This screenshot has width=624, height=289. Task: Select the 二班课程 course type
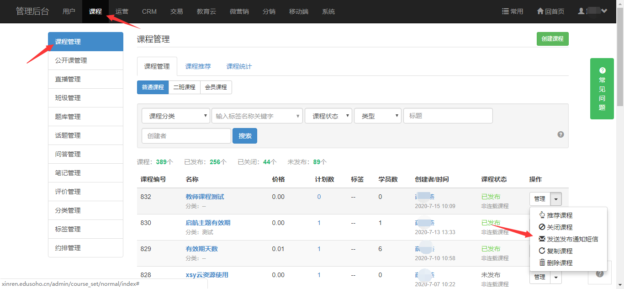point(184,87)
